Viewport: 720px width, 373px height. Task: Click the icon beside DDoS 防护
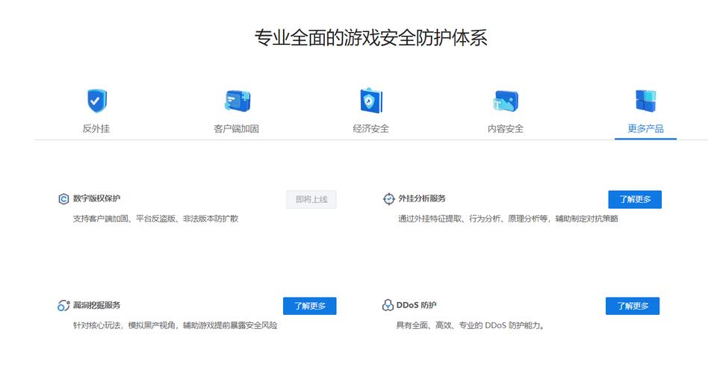point(388,305)
